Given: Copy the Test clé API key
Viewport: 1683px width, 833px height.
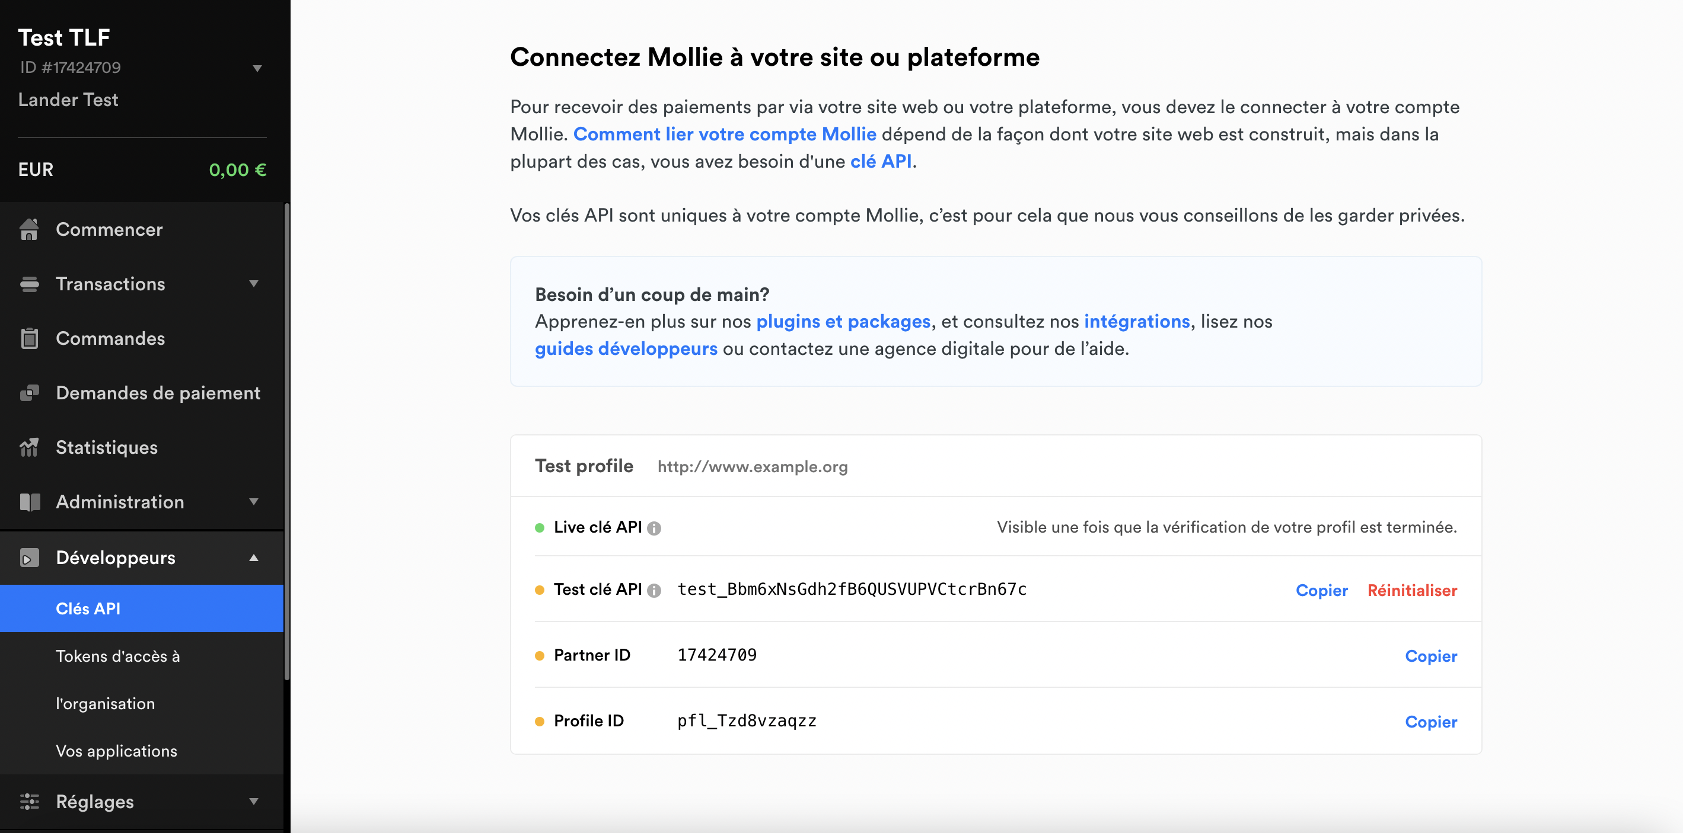Looking at the screenshot, I should pos(1322,590).
